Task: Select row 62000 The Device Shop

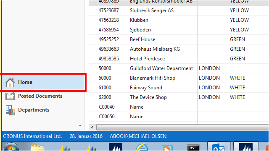Action: click(x=179, y=97)
